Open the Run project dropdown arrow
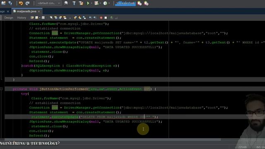The height and width of the screenshot is (149, 265). (x=92, y=3)
